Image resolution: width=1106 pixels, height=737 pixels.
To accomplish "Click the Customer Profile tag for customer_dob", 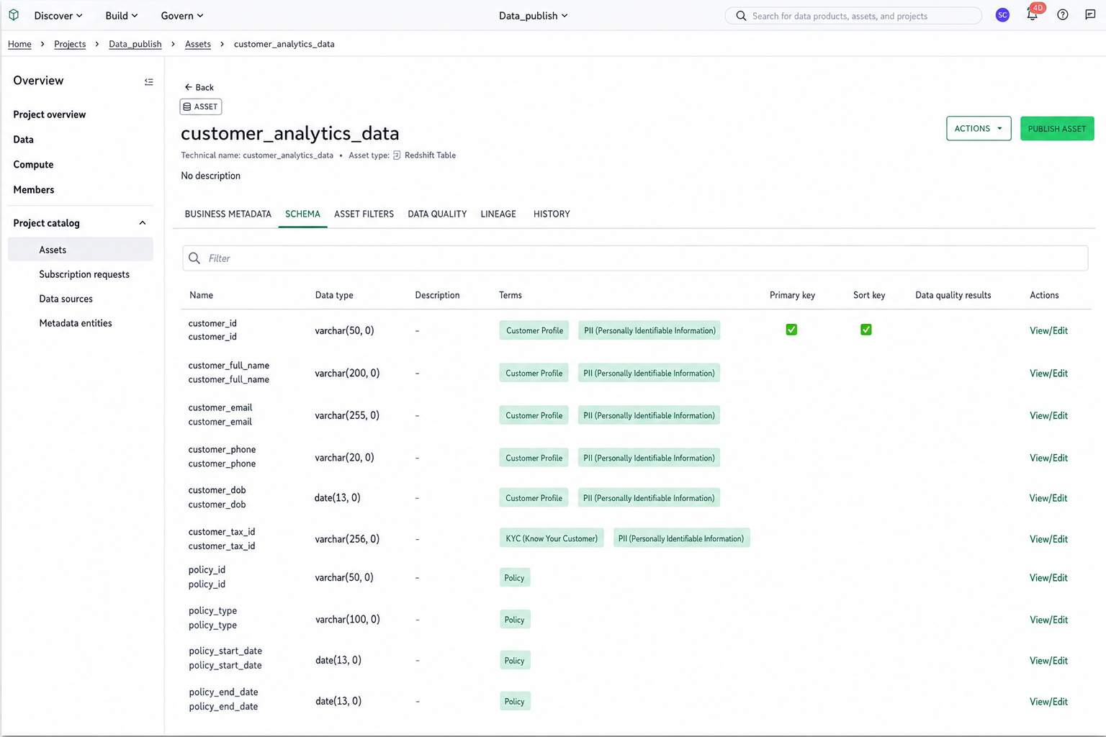I will [534, 498].
